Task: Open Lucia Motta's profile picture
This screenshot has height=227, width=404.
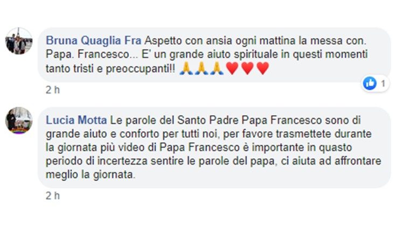Action: tap(19, 120)
